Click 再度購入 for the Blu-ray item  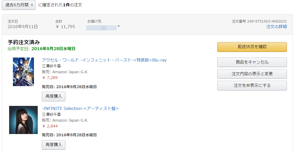coord(53,96)
